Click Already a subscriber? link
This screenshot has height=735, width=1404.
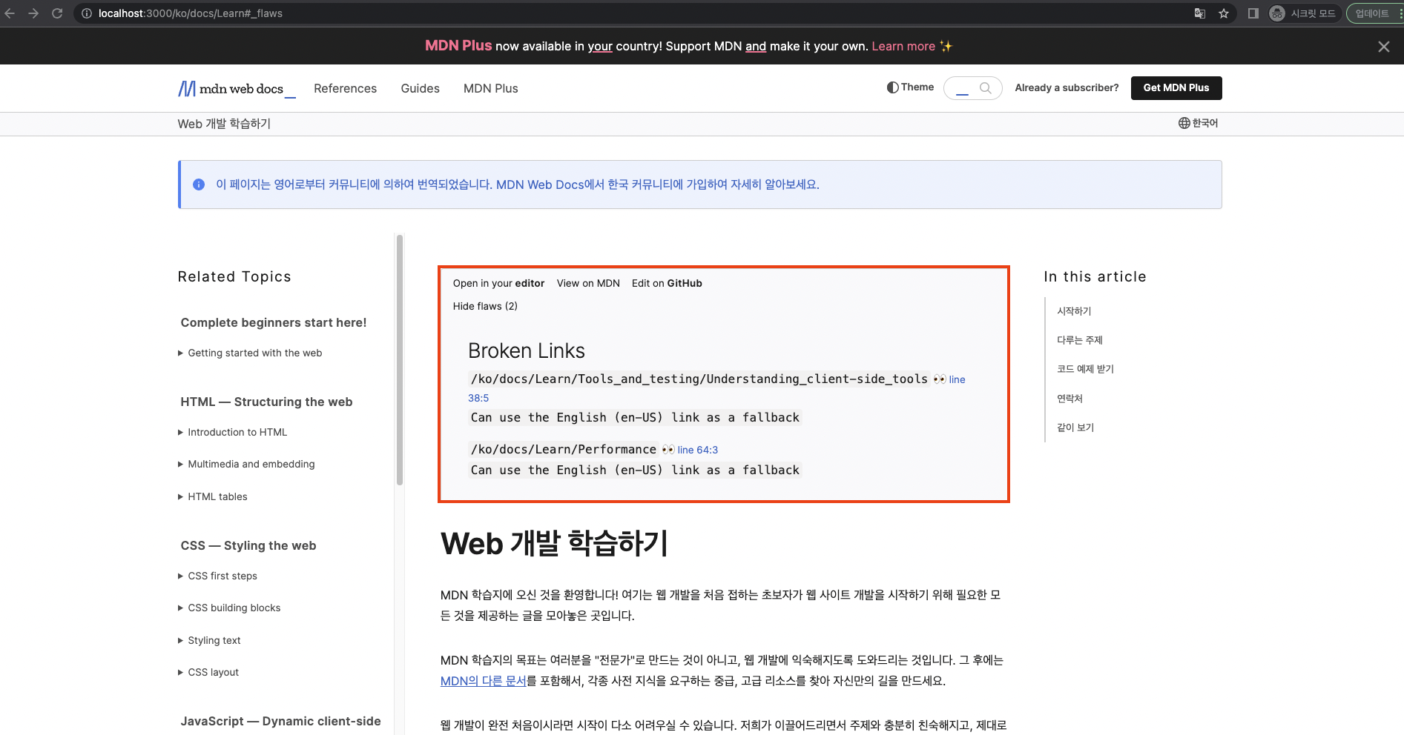[1067, 87]
